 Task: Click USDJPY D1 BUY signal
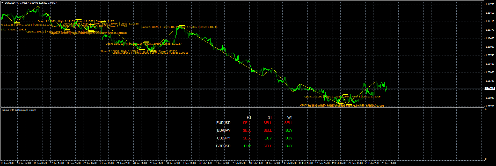268,138
